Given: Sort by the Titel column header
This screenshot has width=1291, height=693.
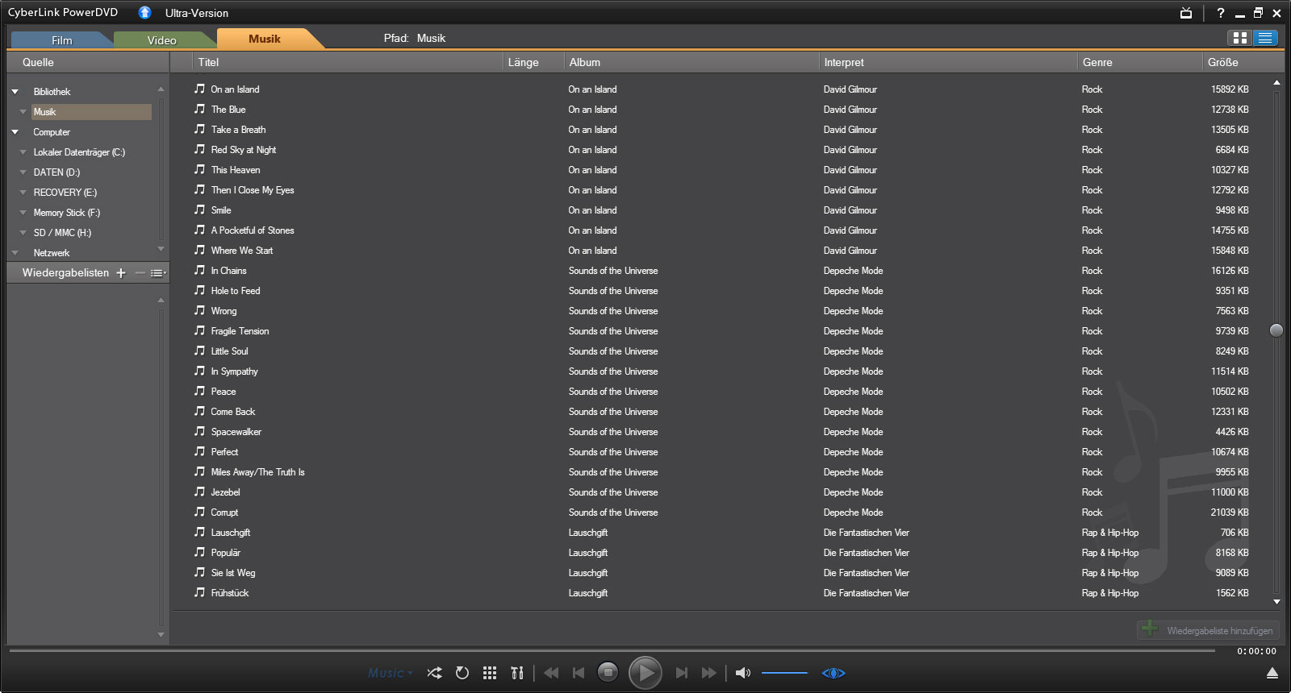Looking at the screenshot, I should click(348, 62).
